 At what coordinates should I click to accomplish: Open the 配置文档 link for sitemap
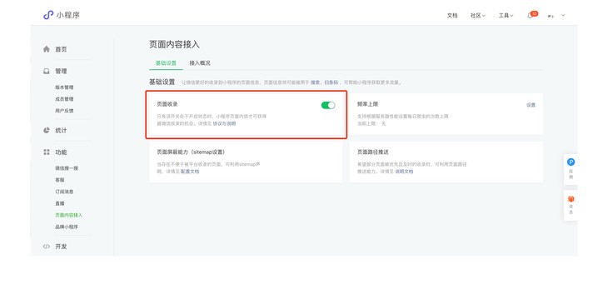coord(190,171)
